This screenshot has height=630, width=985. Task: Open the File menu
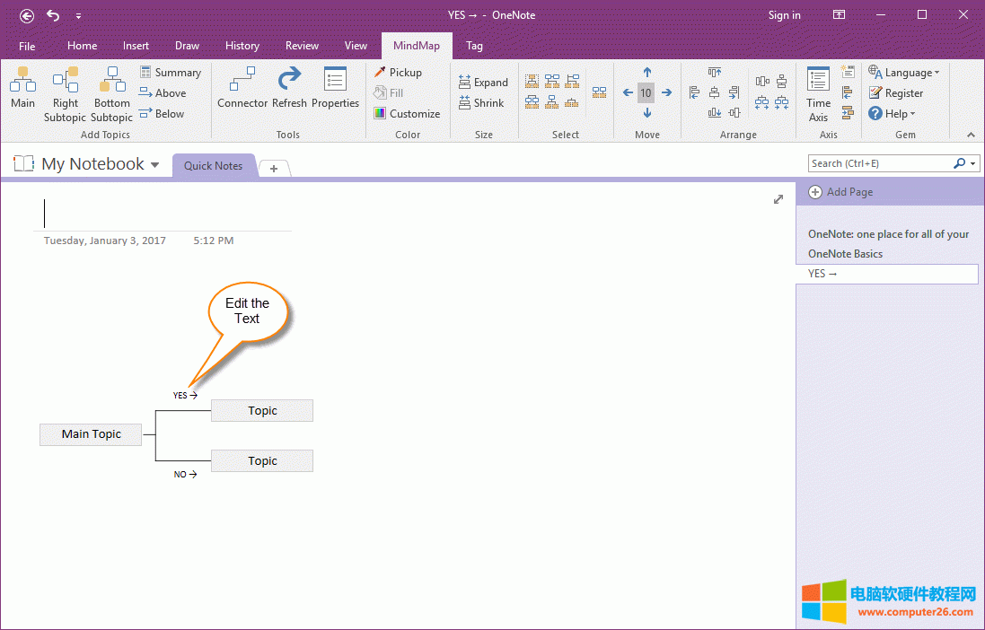tap(27, 46)
